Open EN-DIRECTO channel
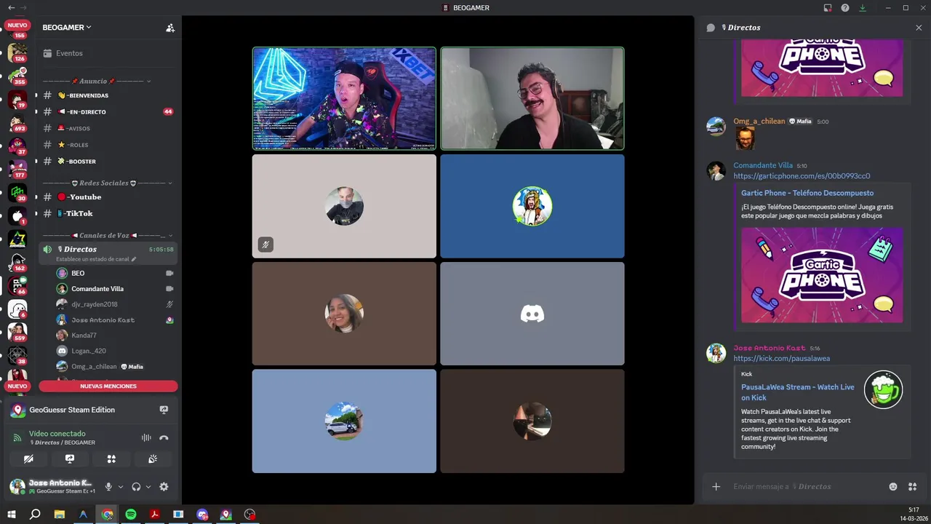 [x=108, y=112]
